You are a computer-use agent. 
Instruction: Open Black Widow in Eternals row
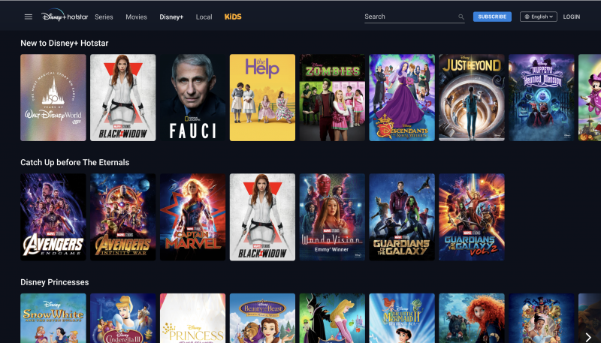click(262, 217)
